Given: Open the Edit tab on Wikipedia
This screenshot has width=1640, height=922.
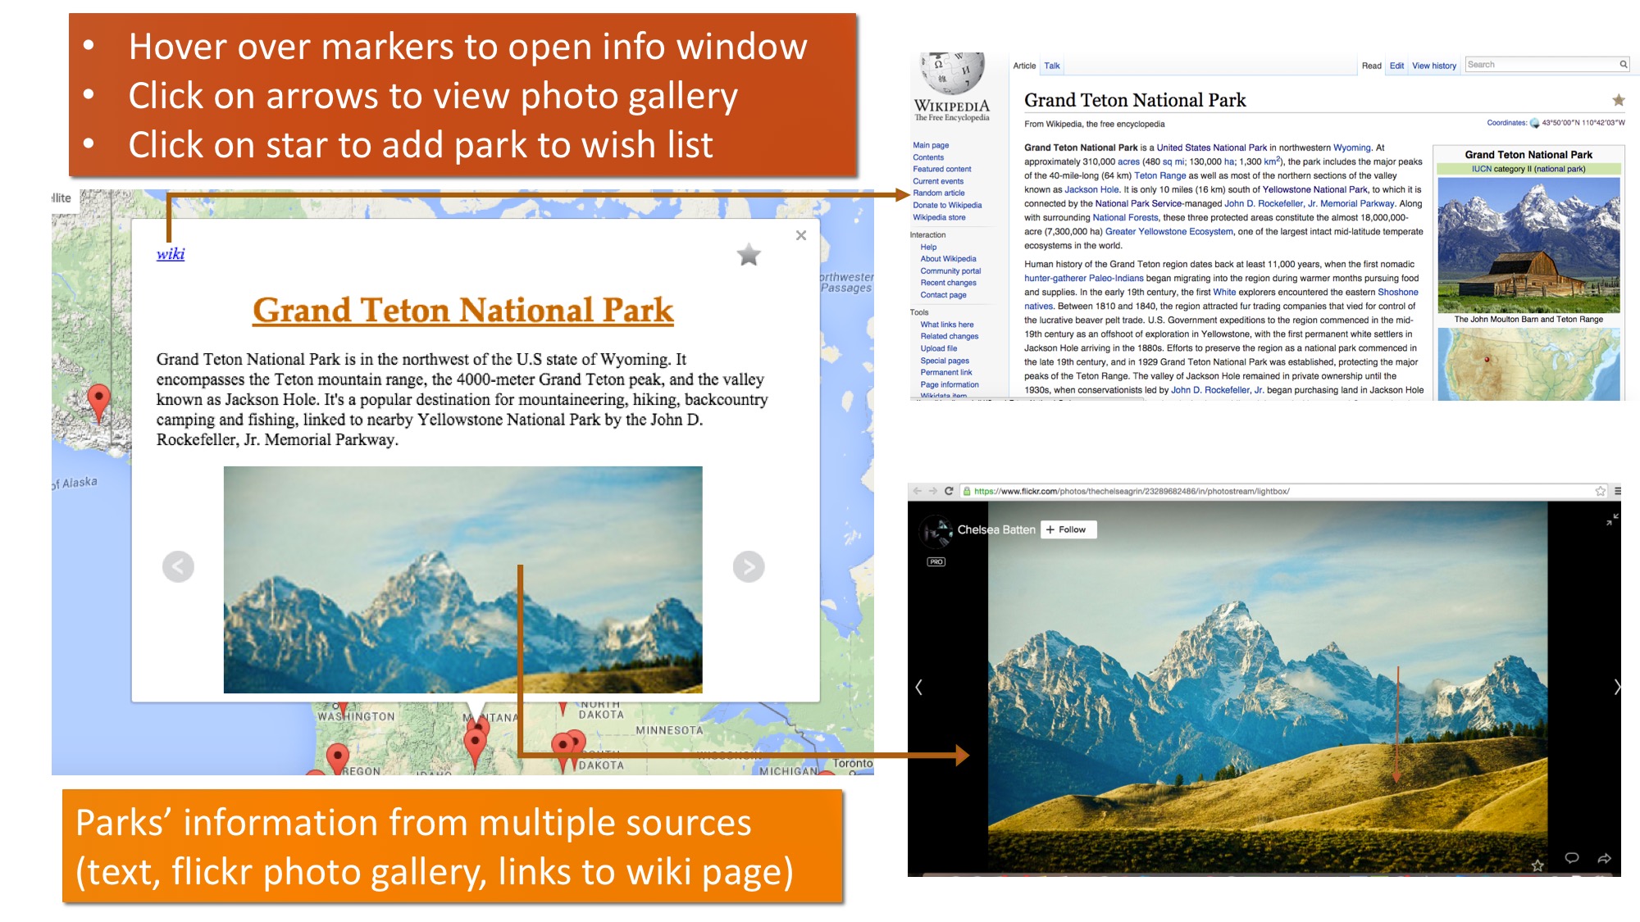Looking at the screenshot, I should click(1396, 66).
